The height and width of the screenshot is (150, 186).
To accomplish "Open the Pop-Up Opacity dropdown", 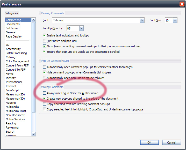I will point(82,28).
